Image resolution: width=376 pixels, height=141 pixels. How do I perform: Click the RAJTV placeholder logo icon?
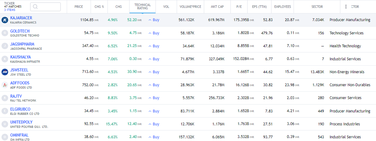(5, 98)
